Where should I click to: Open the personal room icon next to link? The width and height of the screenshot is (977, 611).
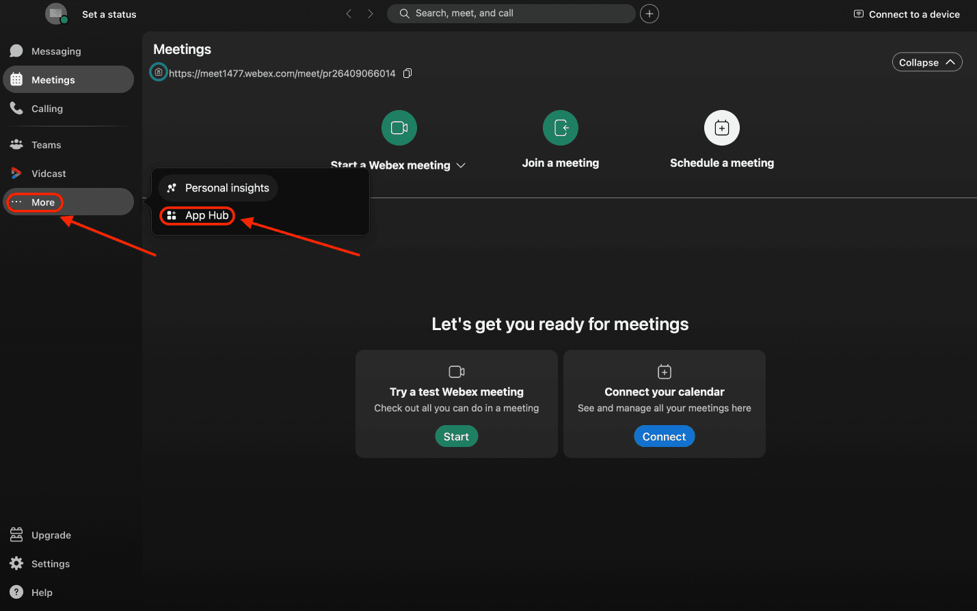click(159, 72)
